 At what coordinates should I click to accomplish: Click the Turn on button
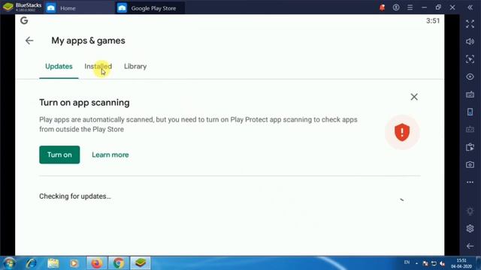point(59,154)
